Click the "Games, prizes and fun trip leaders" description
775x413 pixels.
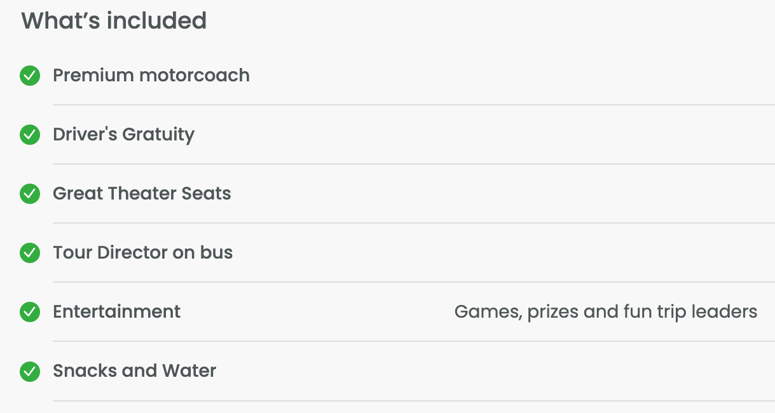tap(605, 311)
